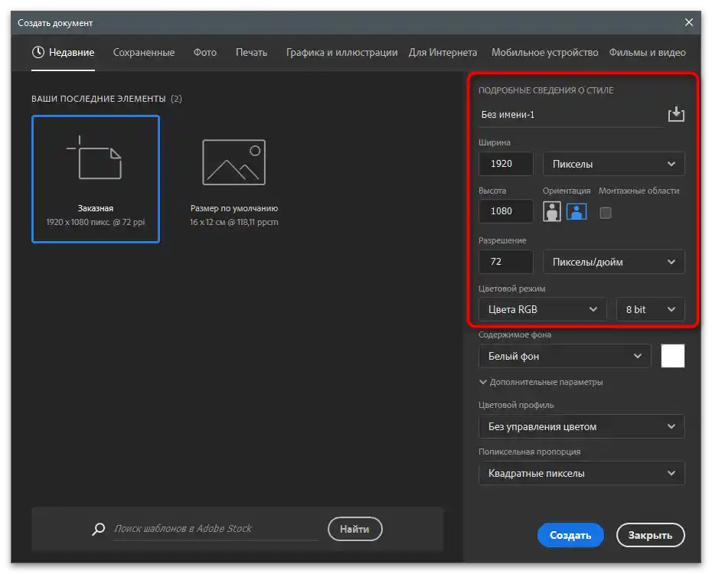
Task: Open the Фильмы и видео tab
Action: coord(648,53)
